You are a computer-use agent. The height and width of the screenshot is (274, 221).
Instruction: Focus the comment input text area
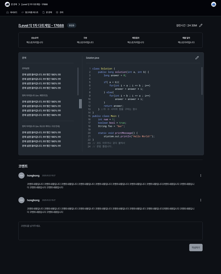point(111,231)
